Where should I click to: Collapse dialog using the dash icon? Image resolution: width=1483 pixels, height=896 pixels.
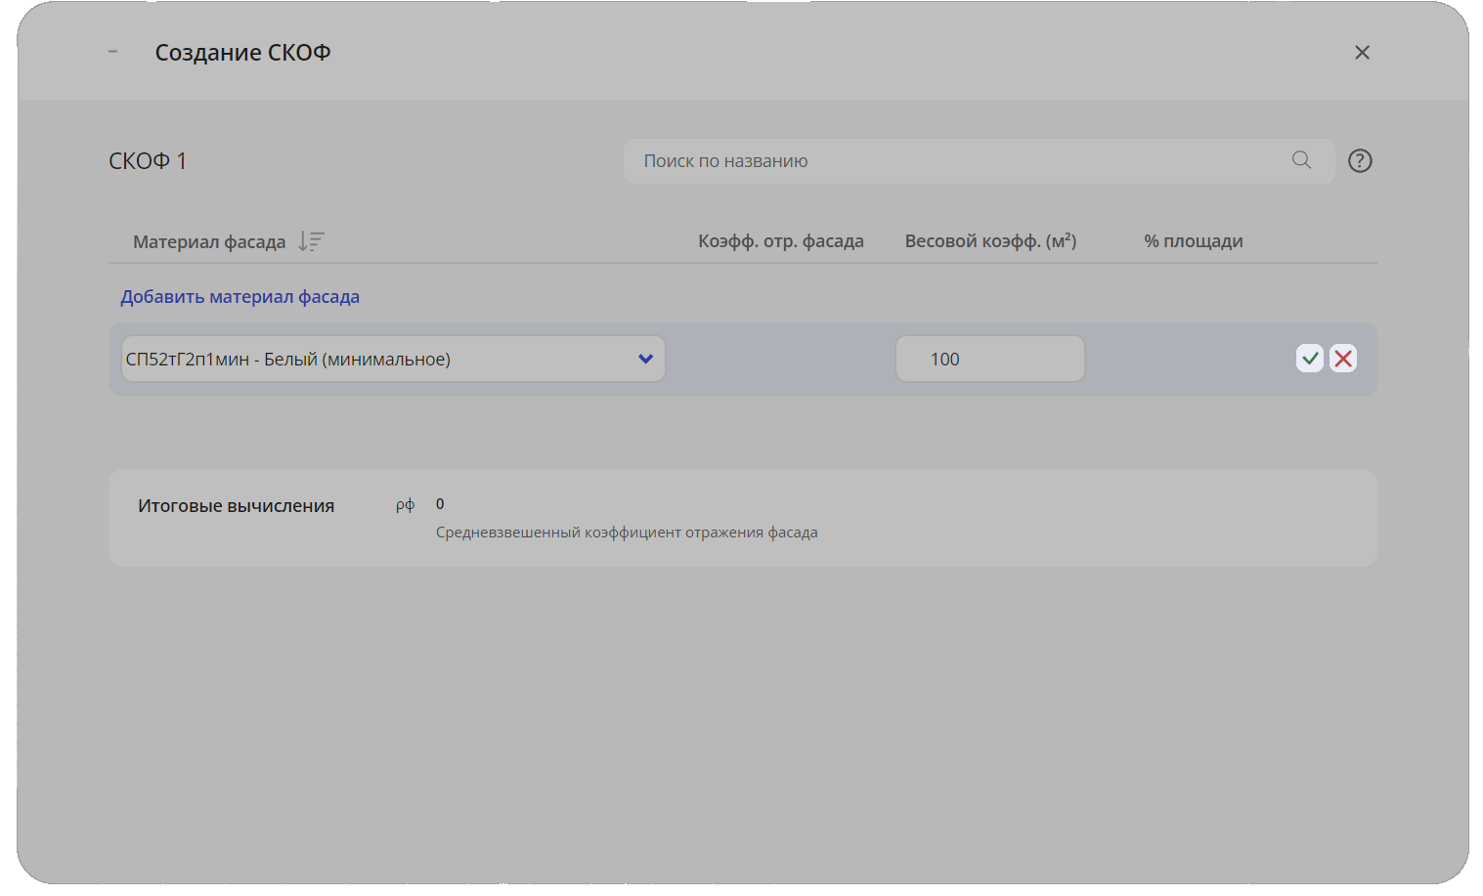(x=113, y=52)
